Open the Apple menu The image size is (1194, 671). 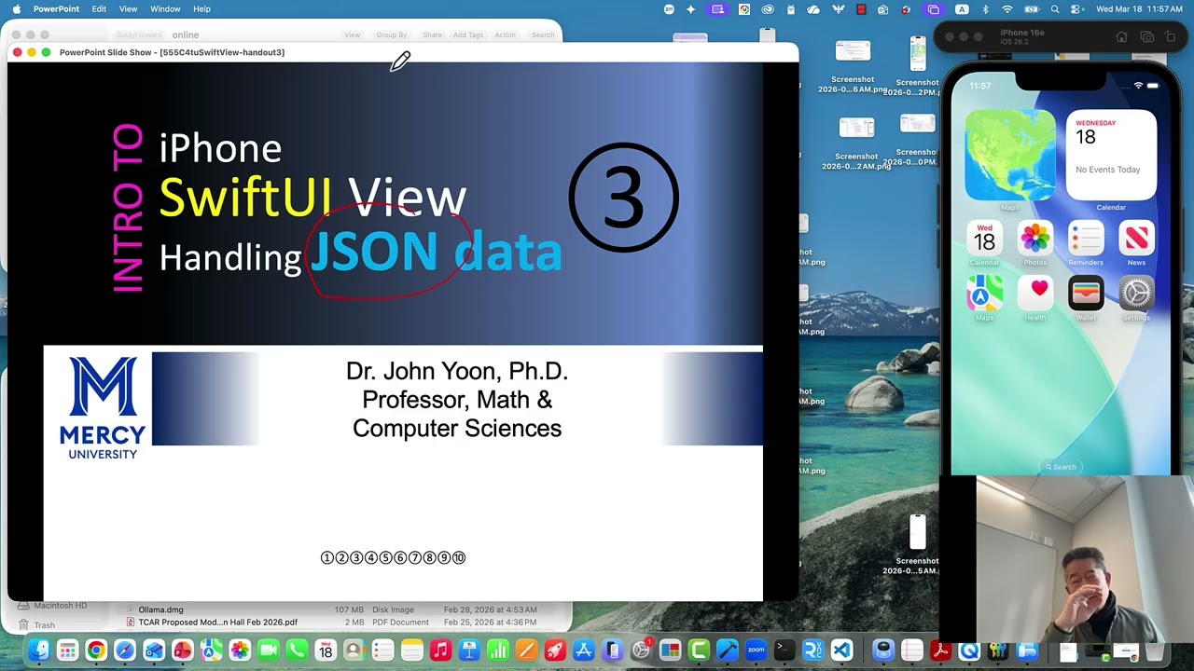click(16, 8)
